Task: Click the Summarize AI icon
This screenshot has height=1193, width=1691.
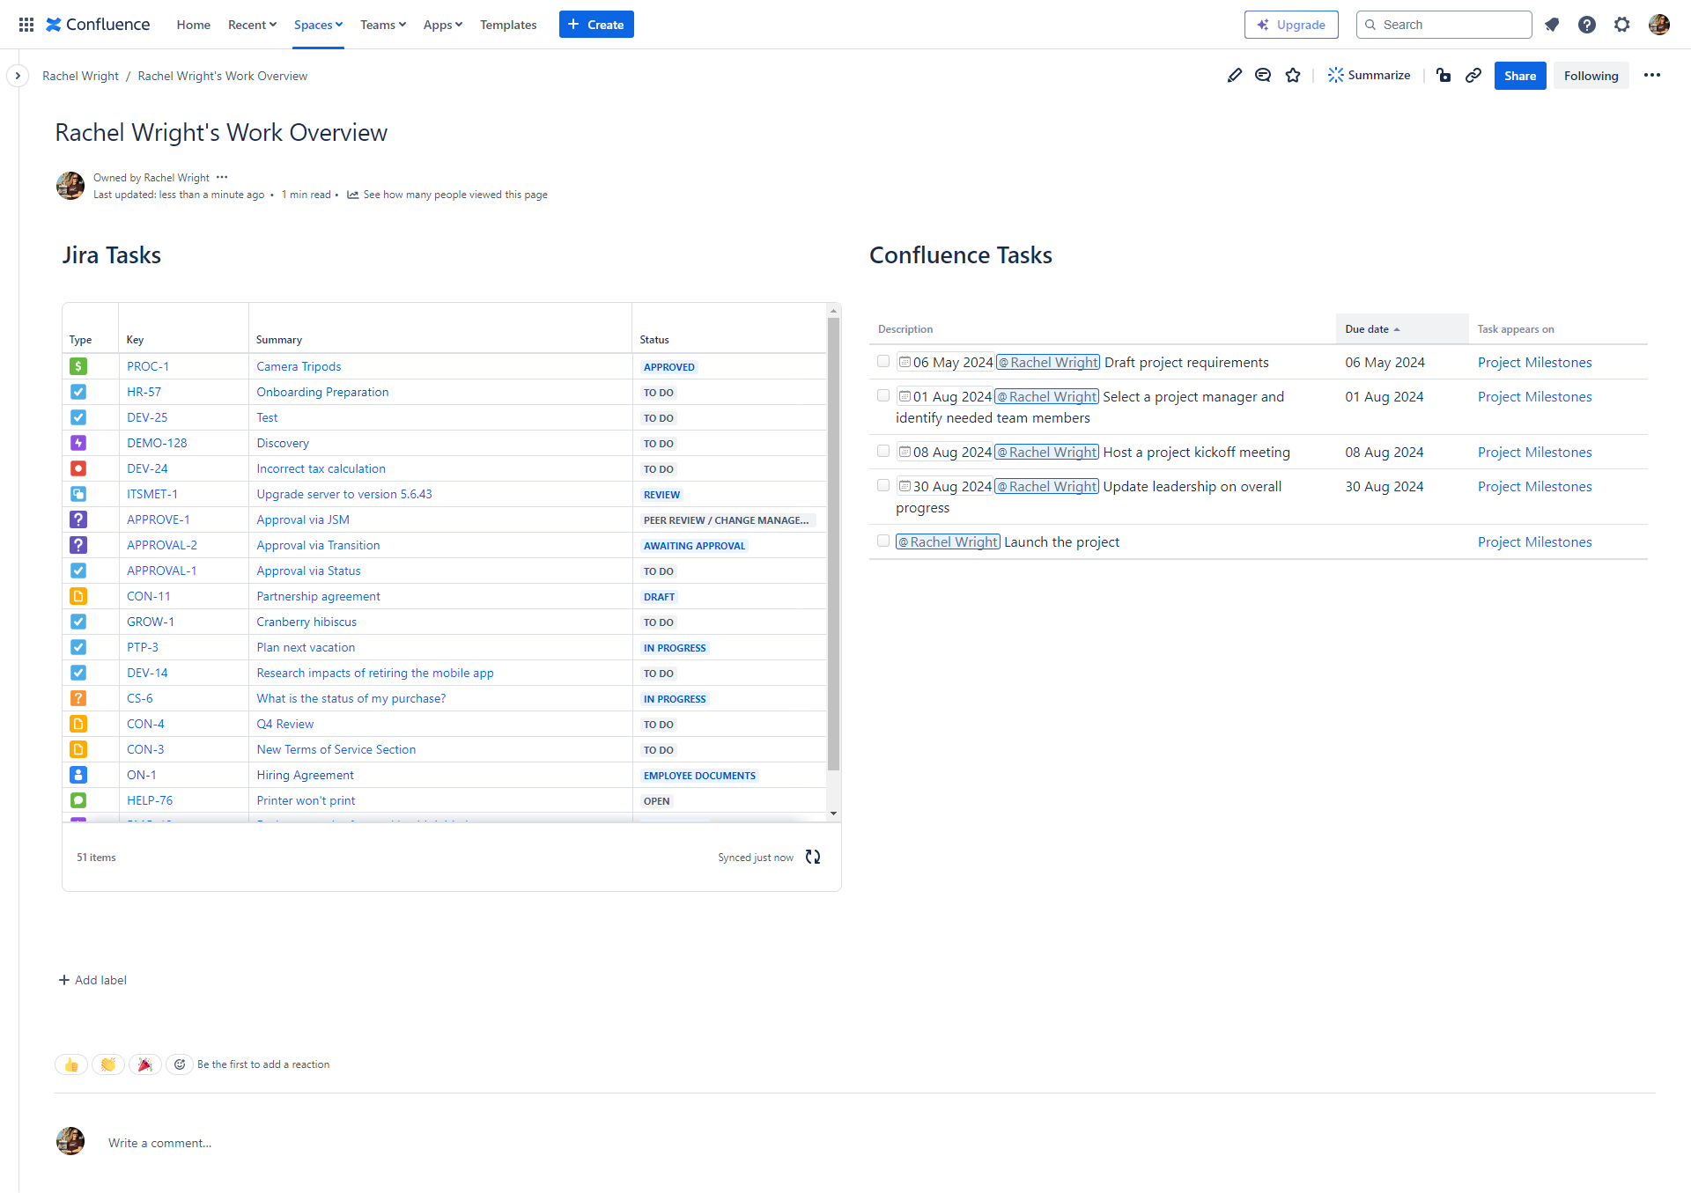Action: (1369, 75)
